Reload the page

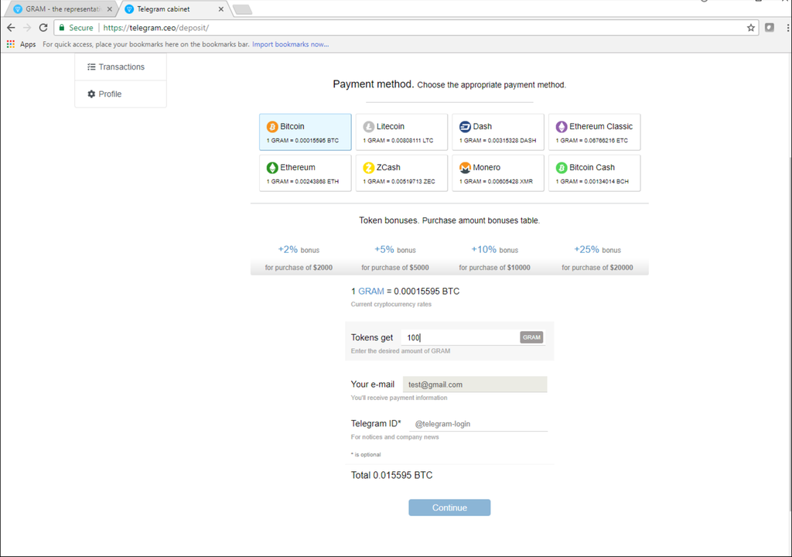[x=43, y=28]
